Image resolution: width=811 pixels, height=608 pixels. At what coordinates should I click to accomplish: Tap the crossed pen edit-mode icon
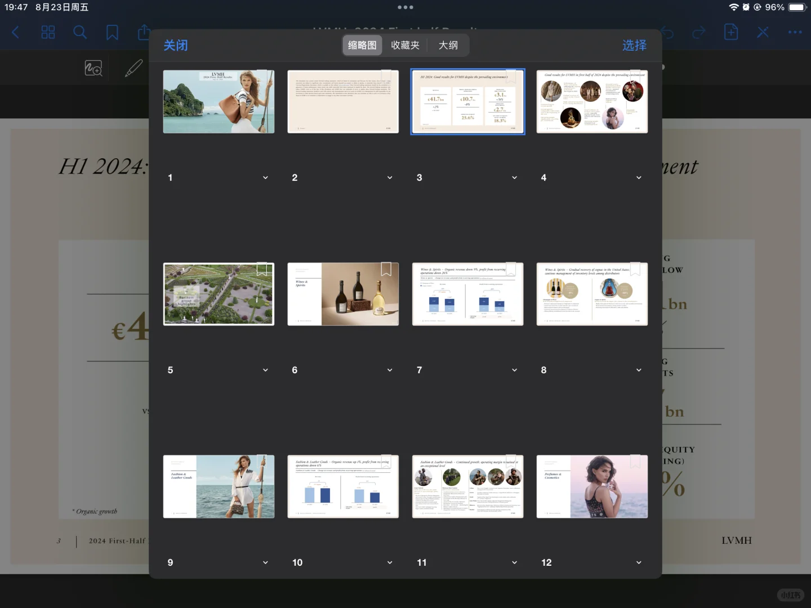tap(763, 32)
